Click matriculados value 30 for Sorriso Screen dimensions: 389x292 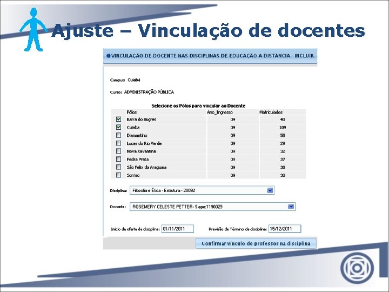(x=283, y=175)
